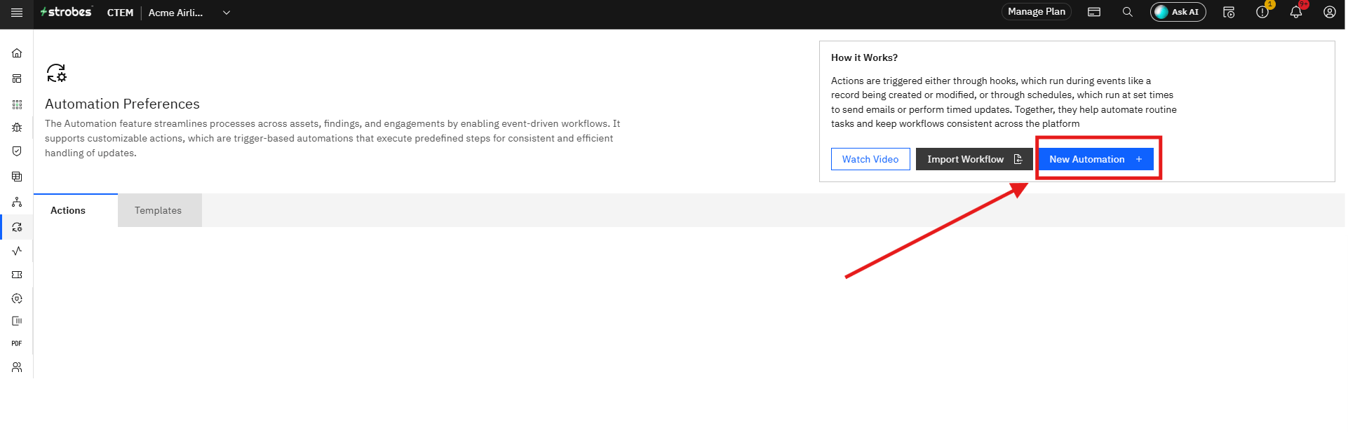The height and width of the screenshot is (433, 1348).
Task: Open the PDF reports icon in the sidebar
Action: [x=17, y=343]
